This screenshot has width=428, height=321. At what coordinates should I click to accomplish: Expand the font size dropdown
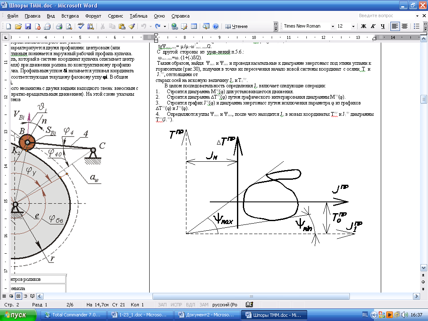pyautogui.click(x=353, y=26)
